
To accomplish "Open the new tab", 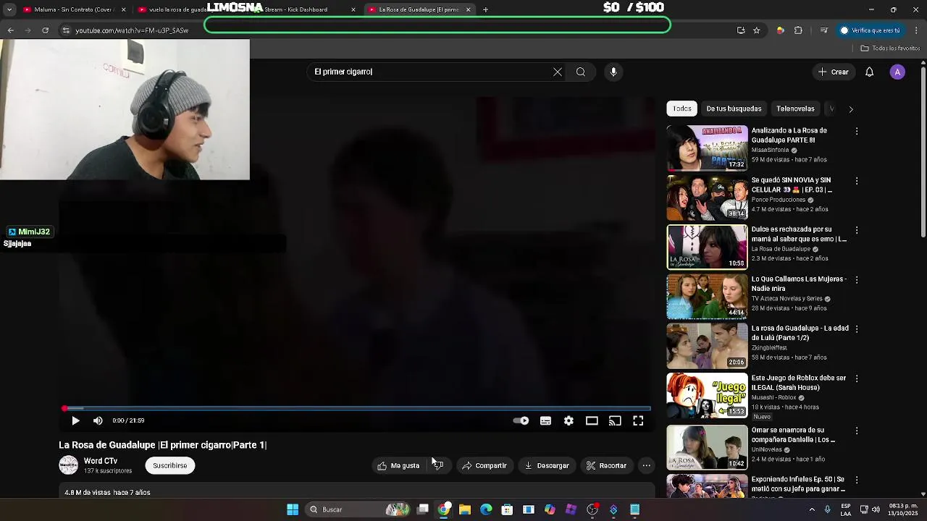I will (485, 9).
